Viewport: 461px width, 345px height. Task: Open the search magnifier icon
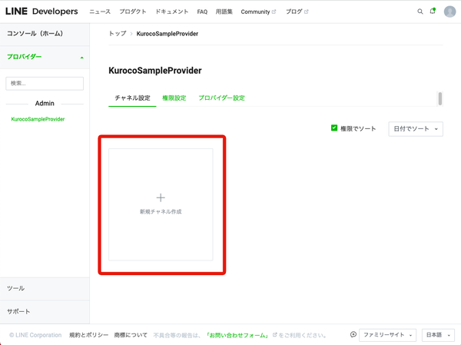pos(420,12)
